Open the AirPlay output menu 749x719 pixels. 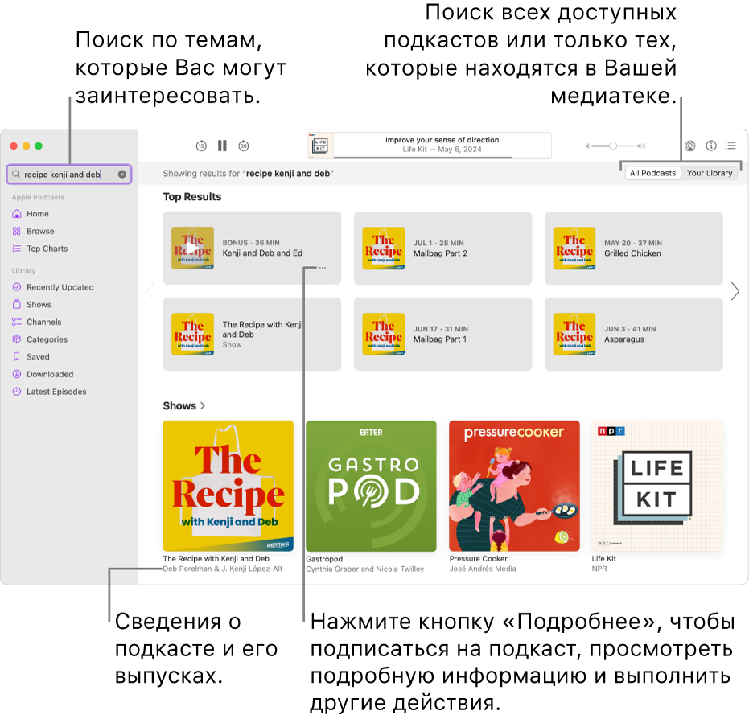(x=689, y=146)
